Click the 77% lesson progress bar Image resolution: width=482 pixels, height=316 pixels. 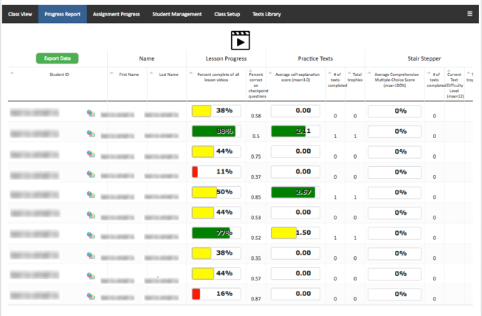click(x=216, y=233)
